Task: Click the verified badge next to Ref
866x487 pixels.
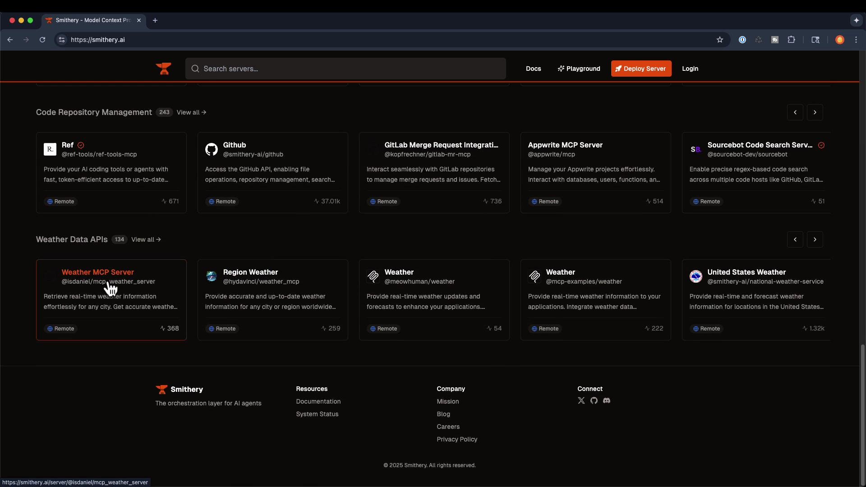Action: pyautogui.click(x=81, y=145)
